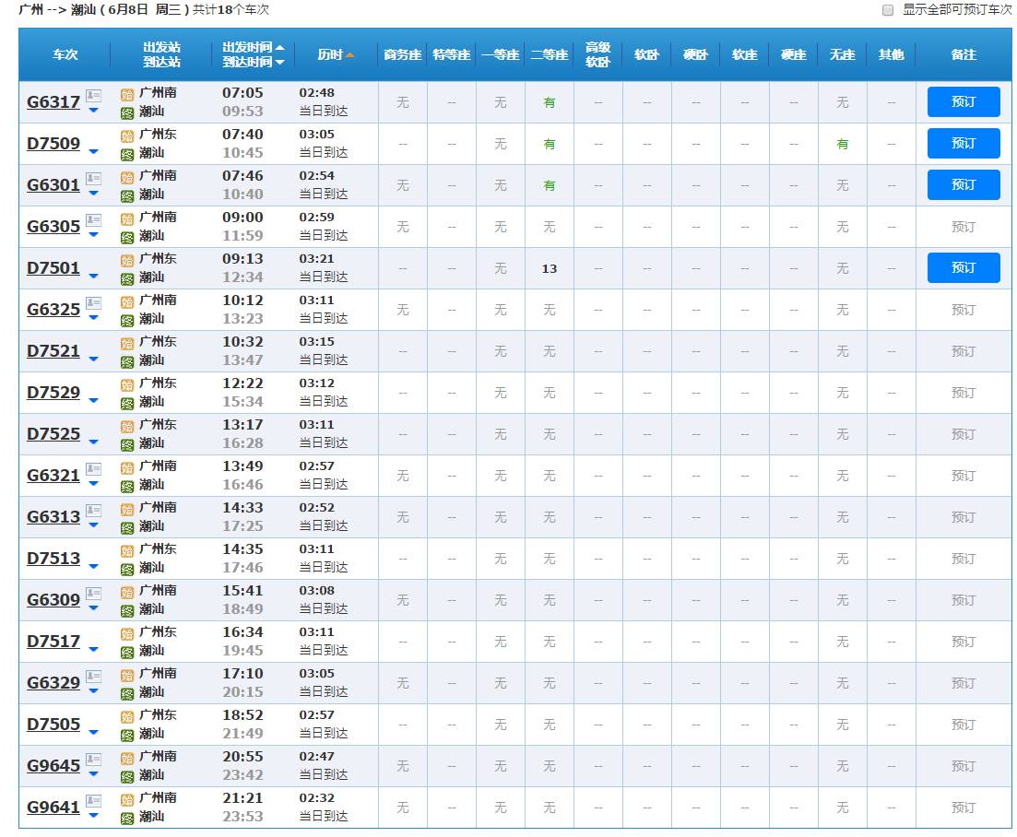Expand the stop list arrow under G6301
The image size is (1017, 837).
[93, 194]
